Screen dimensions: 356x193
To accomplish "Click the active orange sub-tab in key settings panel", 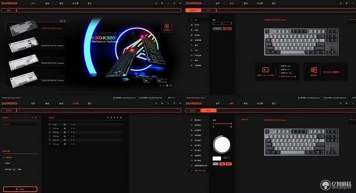I will click(x=193, y=10).
